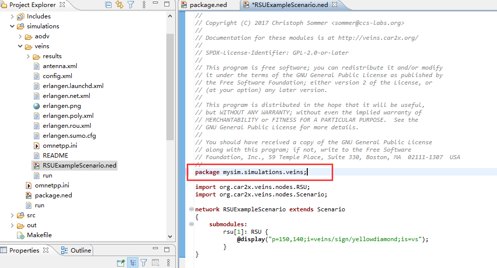Viewport: 497px width, 268px height.
Task: Open Properties view menu dots
Action: (x=168, y=263)
